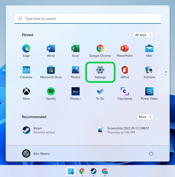
Task: Open Spotify from pinned apps
Action: 51,94
